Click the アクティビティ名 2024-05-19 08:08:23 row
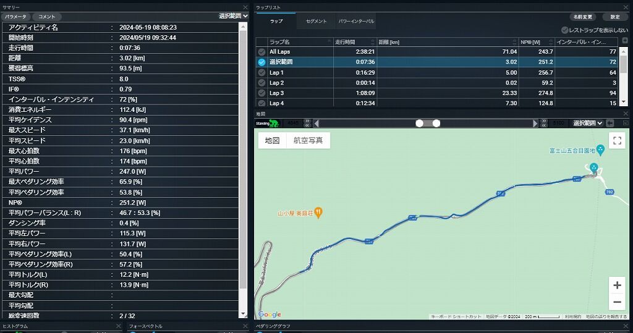 point(121,27)
